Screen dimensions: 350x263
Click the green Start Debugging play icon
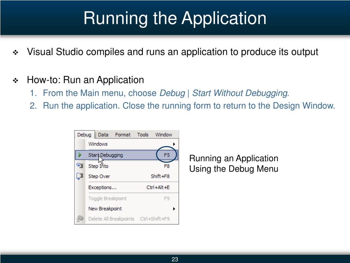80,155
